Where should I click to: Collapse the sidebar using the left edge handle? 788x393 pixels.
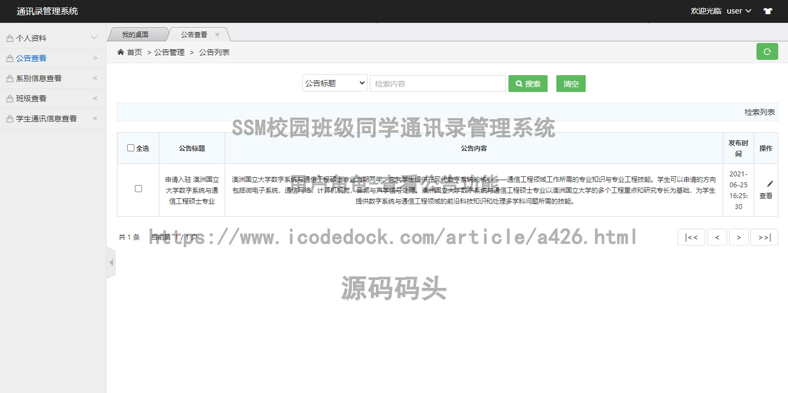click(111, 262)
